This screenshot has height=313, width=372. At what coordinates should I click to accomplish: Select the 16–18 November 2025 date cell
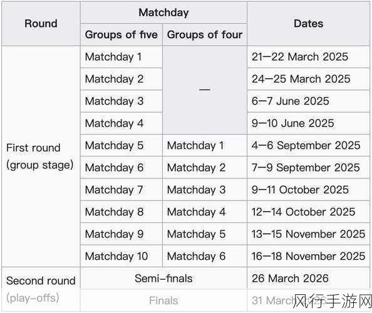tap(308, 256)
